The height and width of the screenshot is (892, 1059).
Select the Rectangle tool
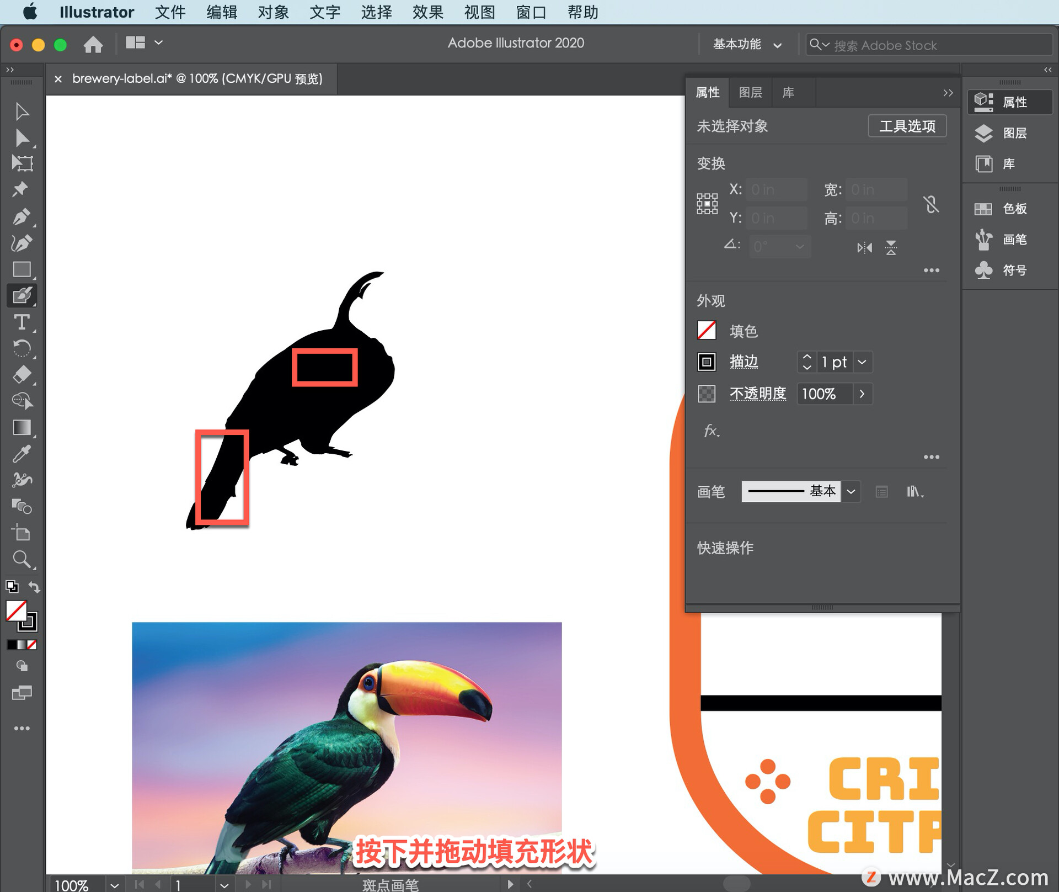click(x=22, y=269)
